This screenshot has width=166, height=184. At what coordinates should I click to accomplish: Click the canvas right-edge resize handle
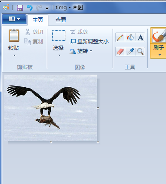[x=98, y=108]
